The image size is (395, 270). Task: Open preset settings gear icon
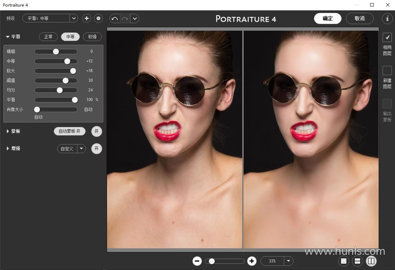pos(98,18)
